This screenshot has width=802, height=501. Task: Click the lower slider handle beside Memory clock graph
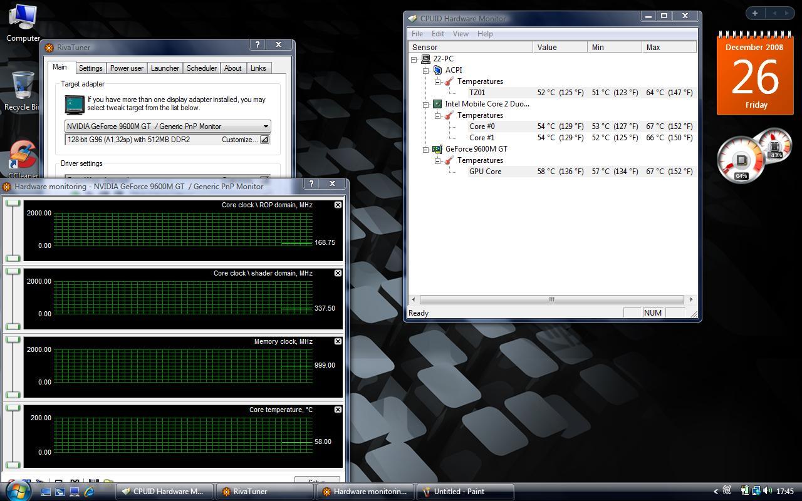tap(13, 395)
